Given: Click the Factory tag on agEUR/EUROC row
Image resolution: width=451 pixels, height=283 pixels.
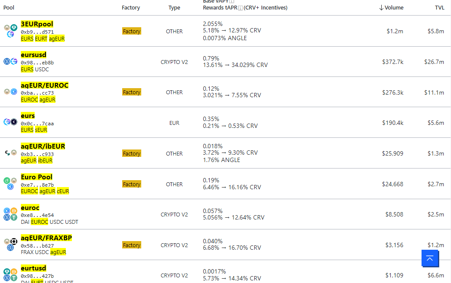Looking at the screenshot, I should click(131, 92).
